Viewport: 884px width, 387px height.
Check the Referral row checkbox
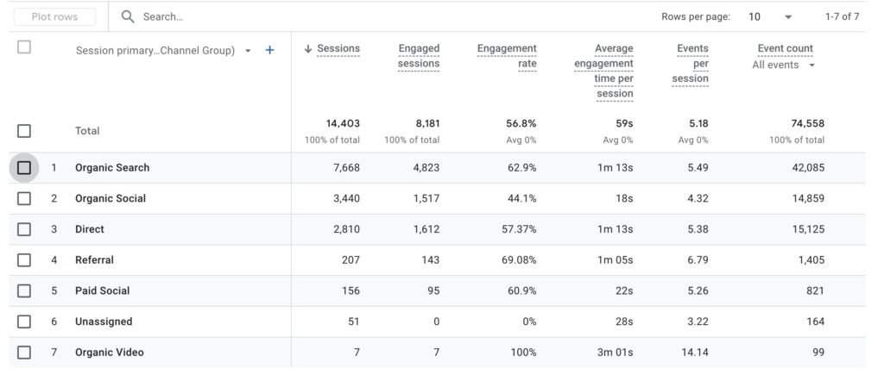pos(23,260)
